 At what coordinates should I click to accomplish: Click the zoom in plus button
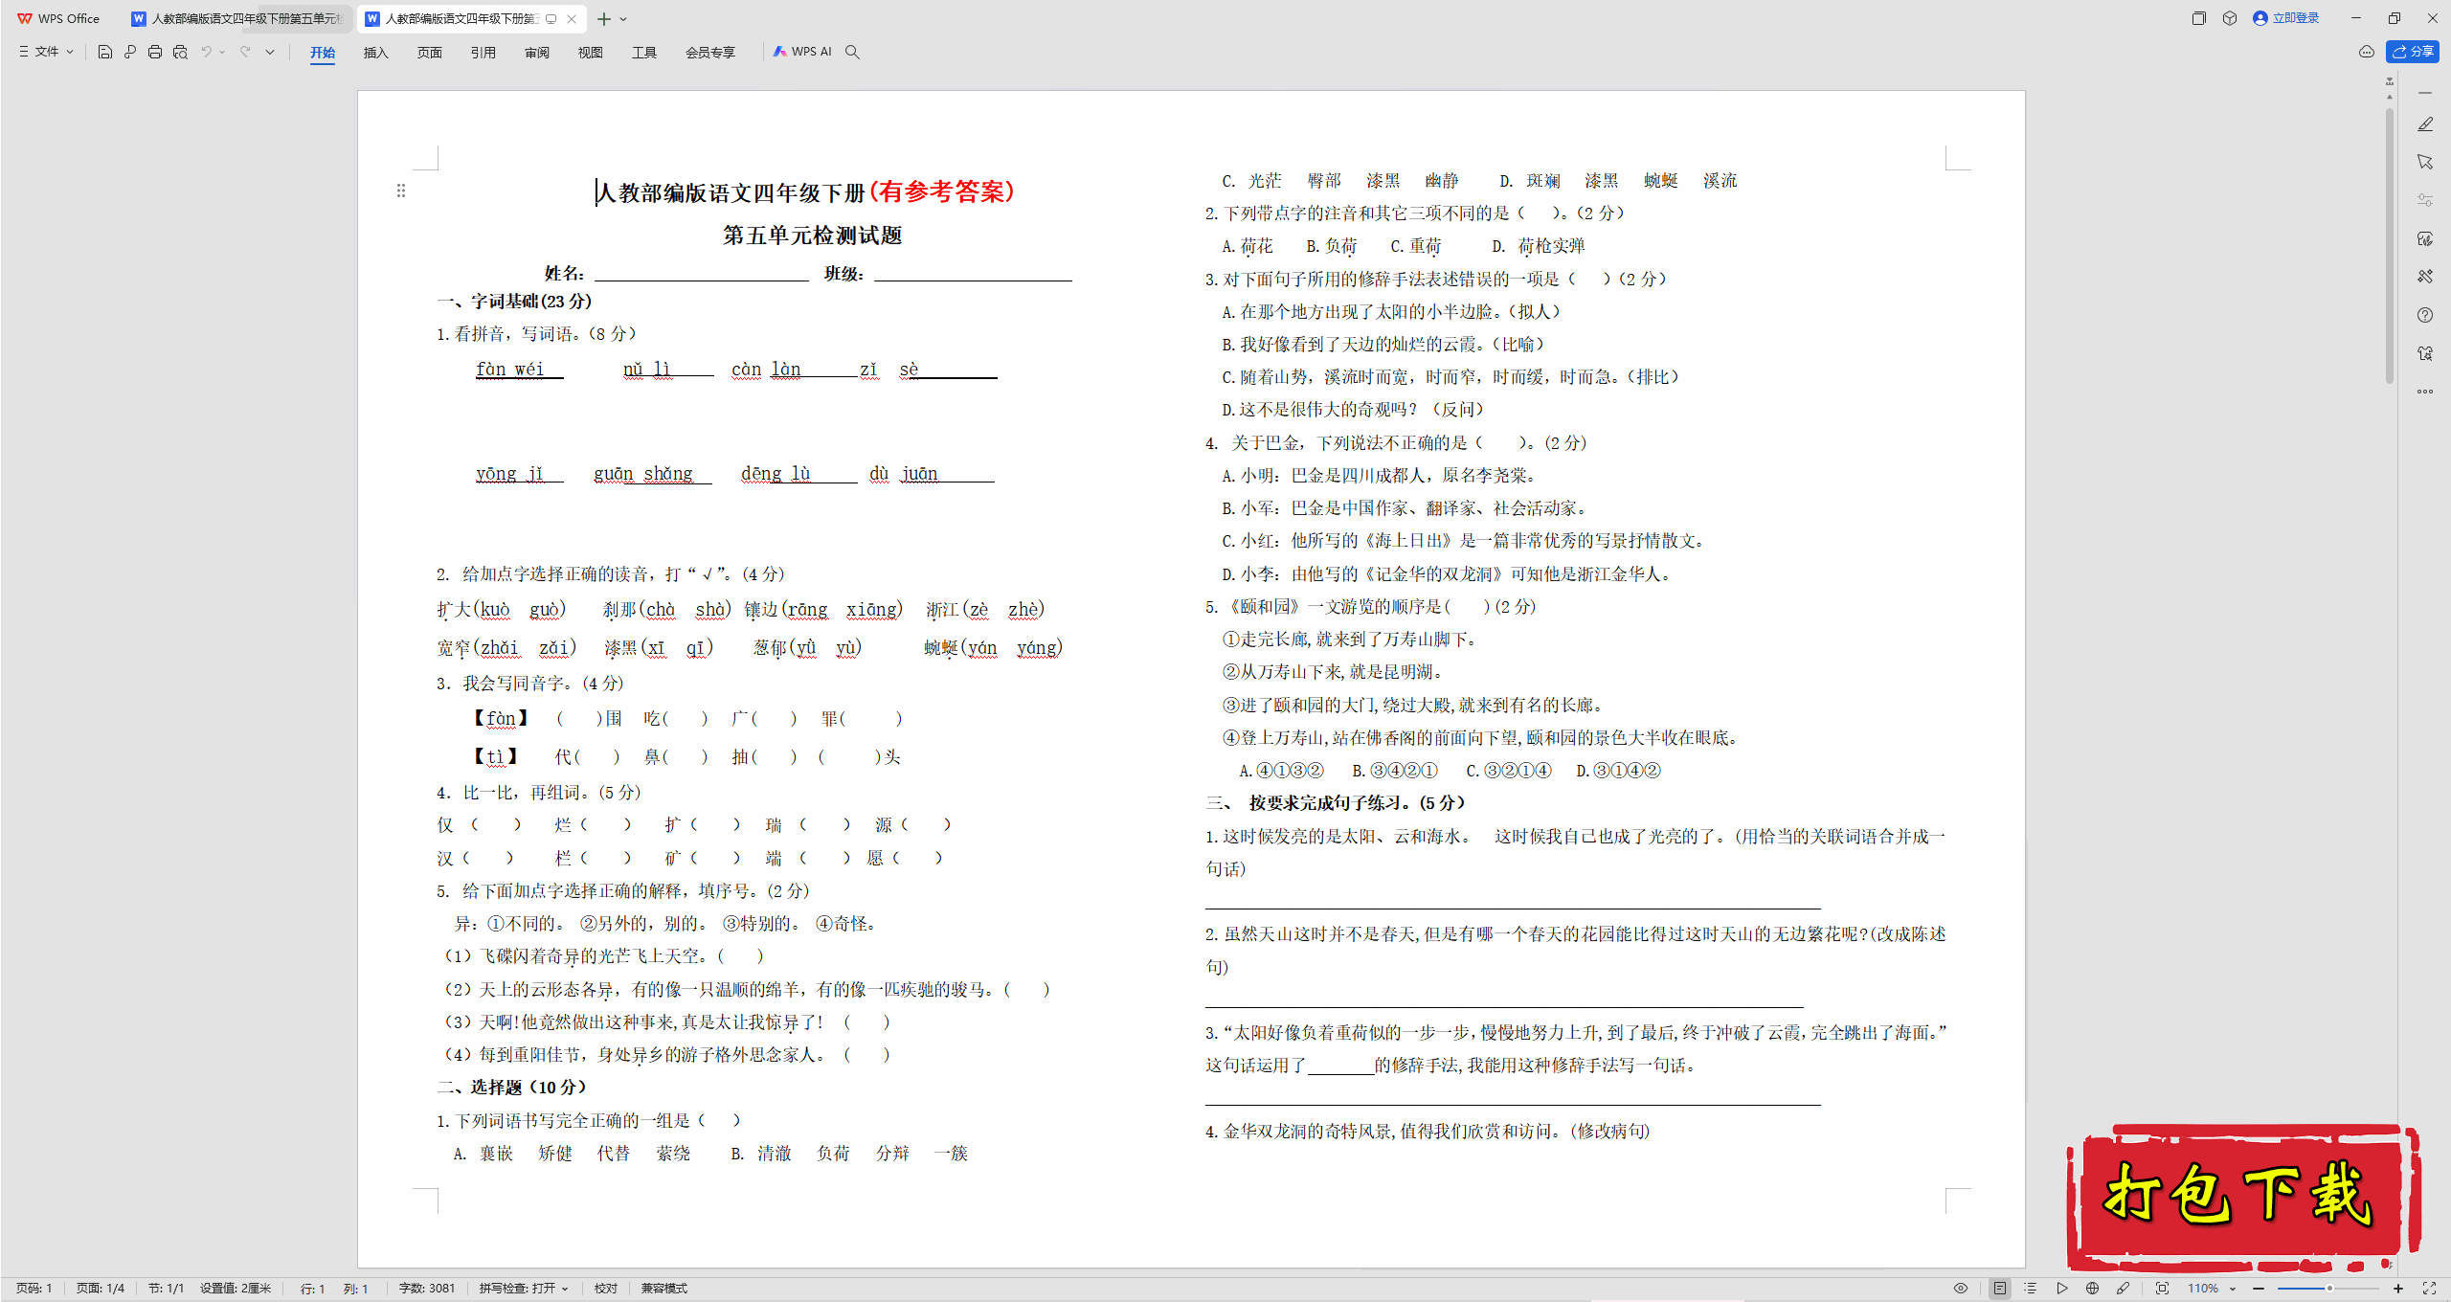coord(2398,1289)
